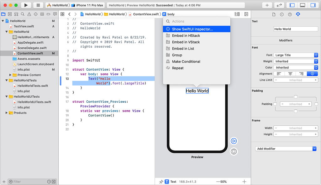Edit the Text field Hello World
The image size is (321, 185).
[296, 29]
